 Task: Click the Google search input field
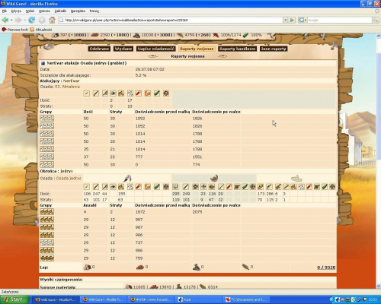(x=339, y=20)
